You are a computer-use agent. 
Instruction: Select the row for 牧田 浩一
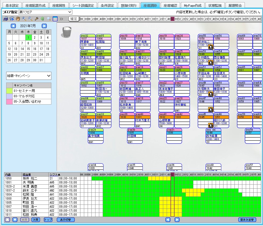click(133, 207)
